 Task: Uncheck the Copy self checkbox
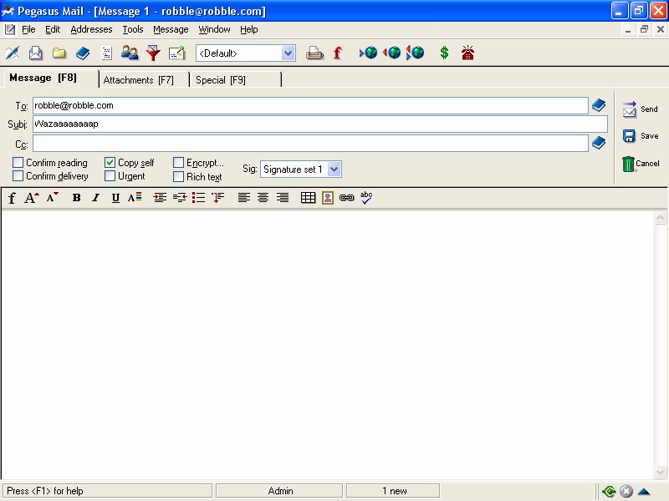(x=110, y=162)
